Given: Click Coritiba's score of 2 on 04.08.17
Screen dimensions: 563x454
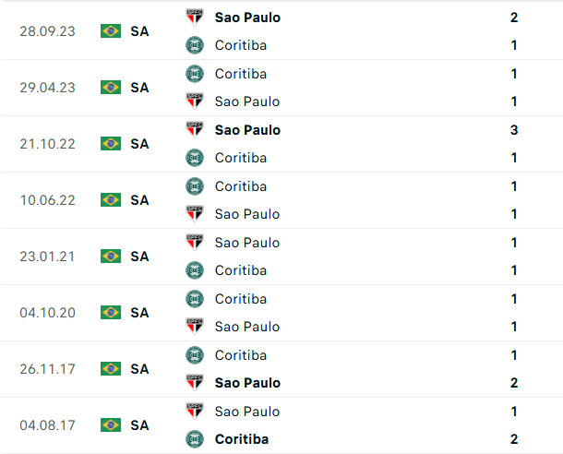Looking at the screenshot, I should point(513,439).
